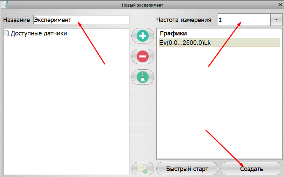Click the notepad icon in title bar

pyautogui.click(x=4, y=5)
